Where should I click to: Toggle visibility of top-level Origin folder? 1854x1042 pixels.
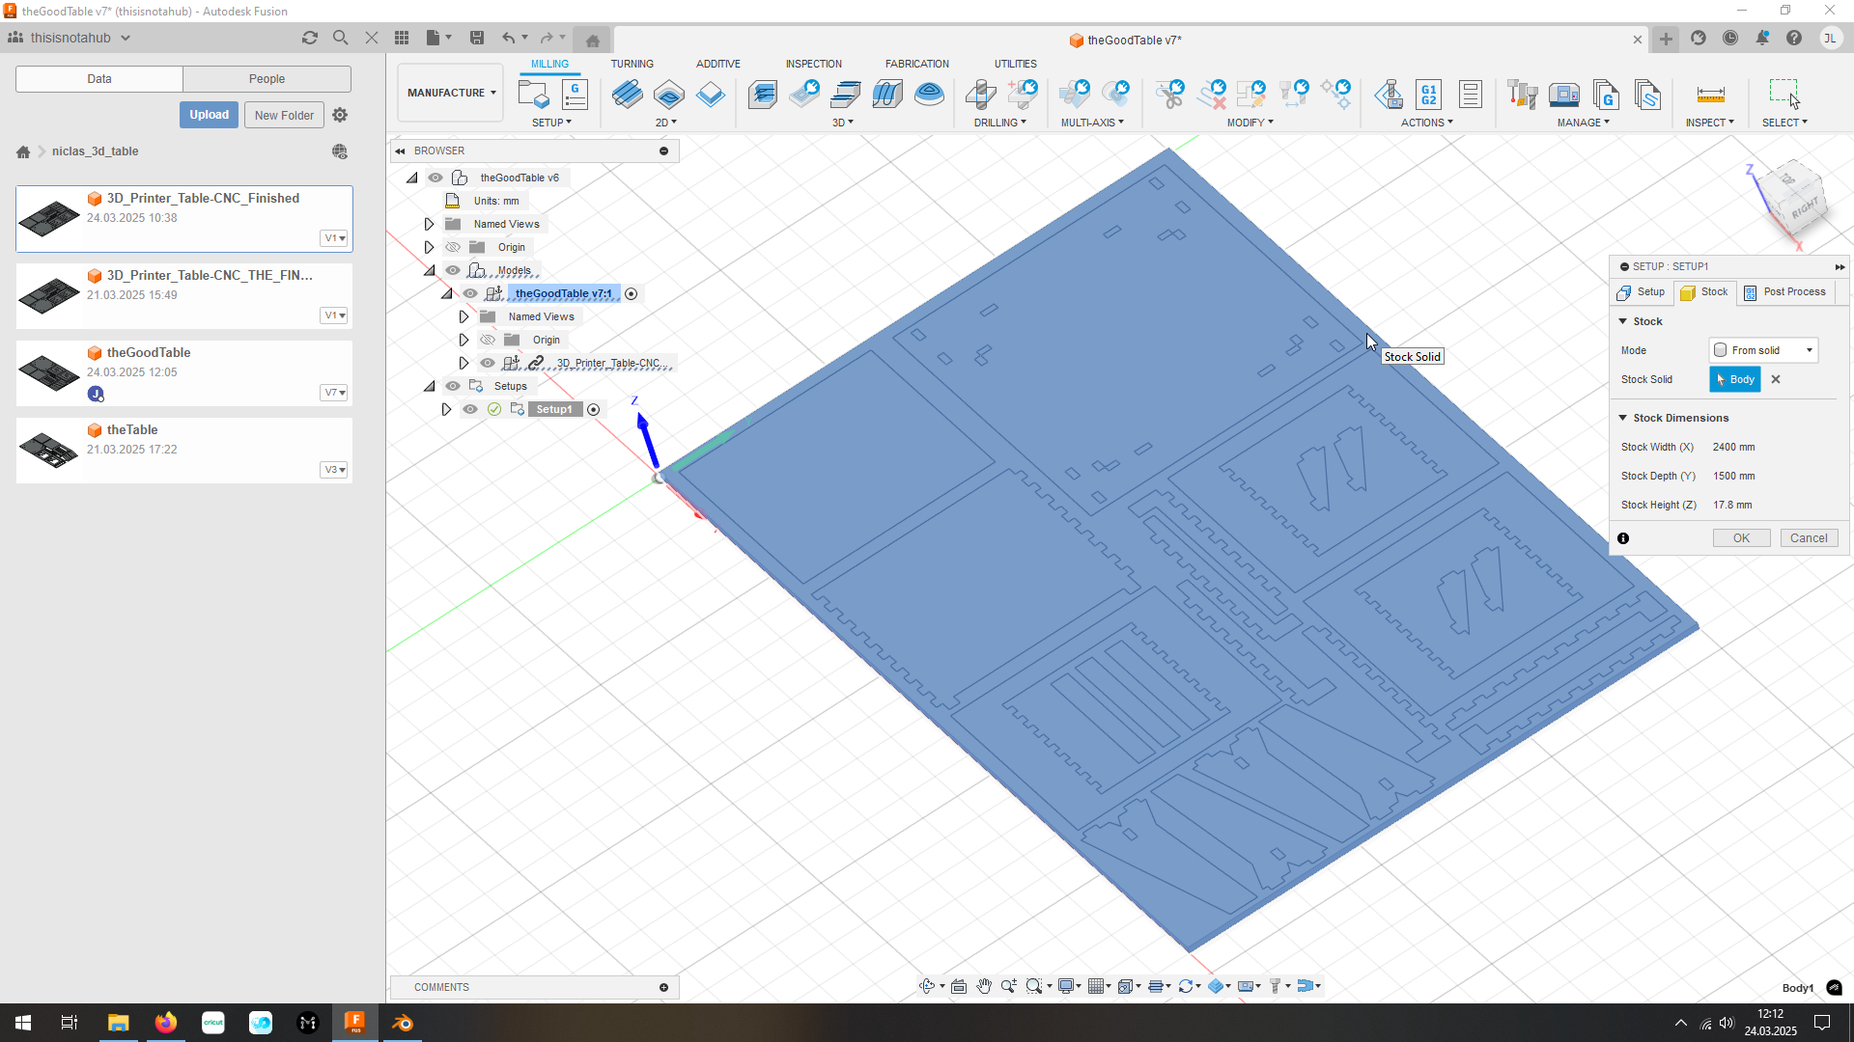pyautogui.click(x=453, y=247)
